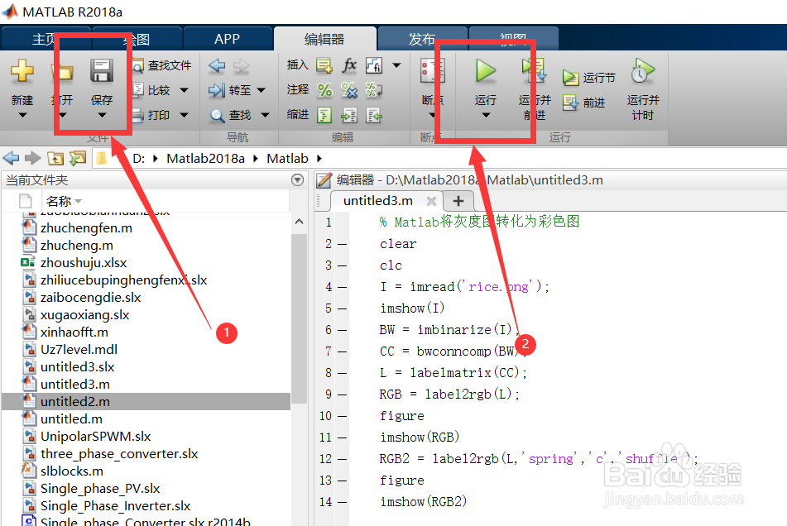The width and height of the screenshot is (787, 526).
Task: Switch to the Publish (发布) ribbon tab
Action: pos(421,39)
